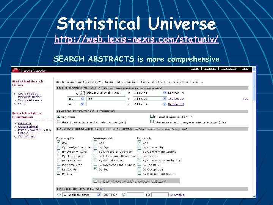
Task: Check By Income checkbox
Action: tap(139, 155)
